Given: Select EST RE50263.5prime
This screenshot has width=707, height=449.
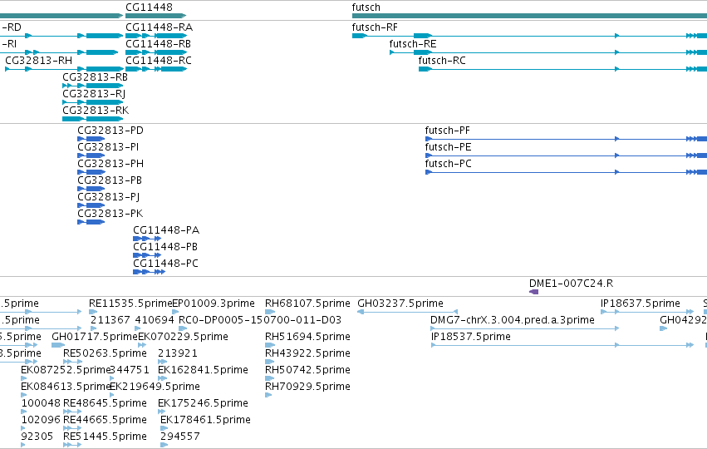Looking at the screenshot, I should pyautogui.click(x=105, y=353).
